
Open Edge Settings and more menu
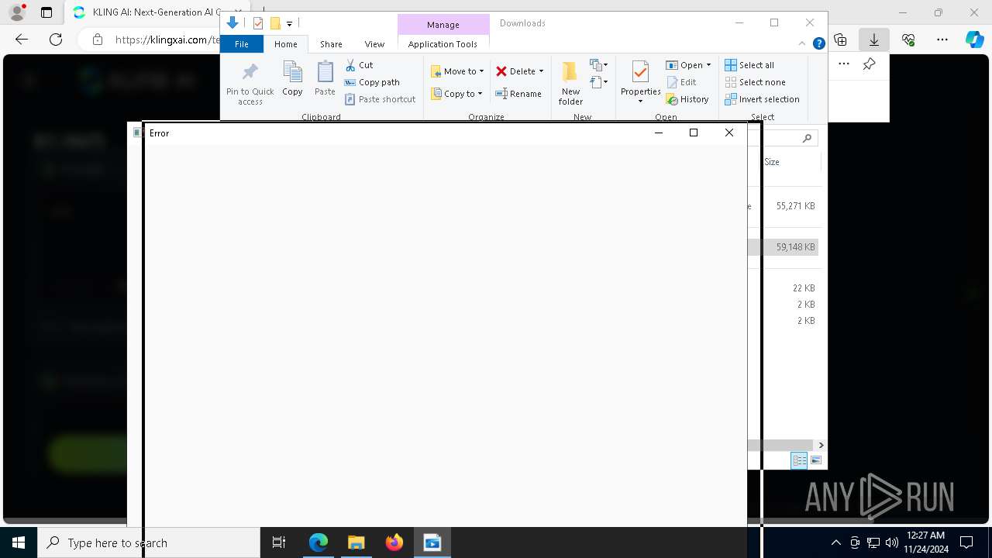[942, 39]
